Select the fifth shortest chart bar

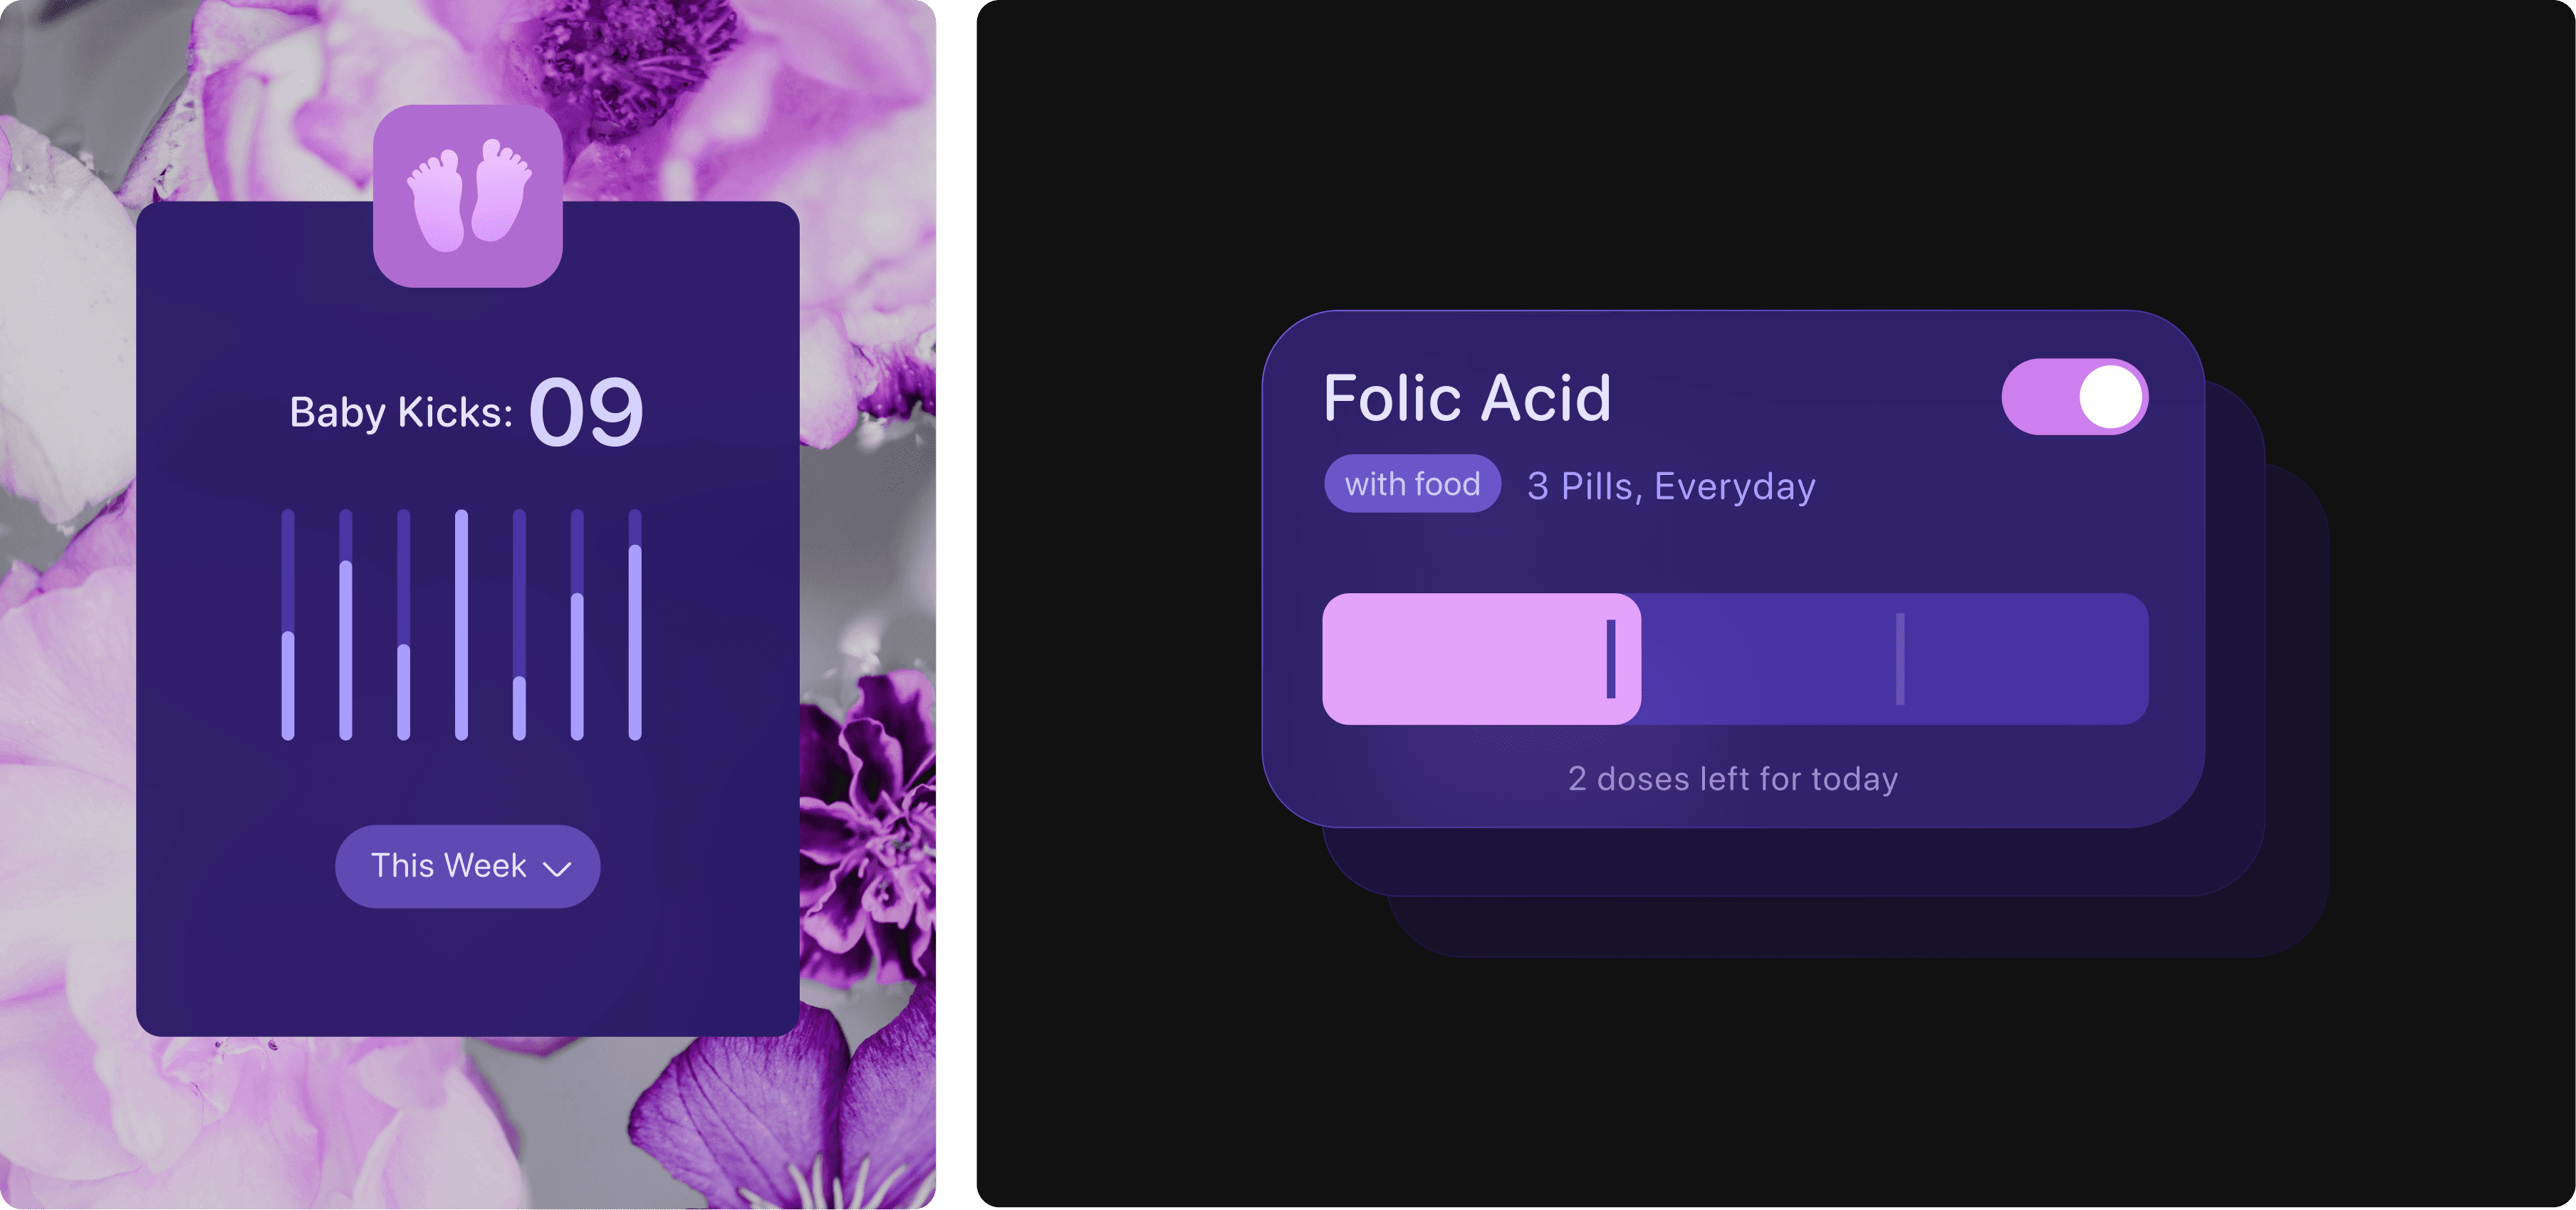[519, 625]
